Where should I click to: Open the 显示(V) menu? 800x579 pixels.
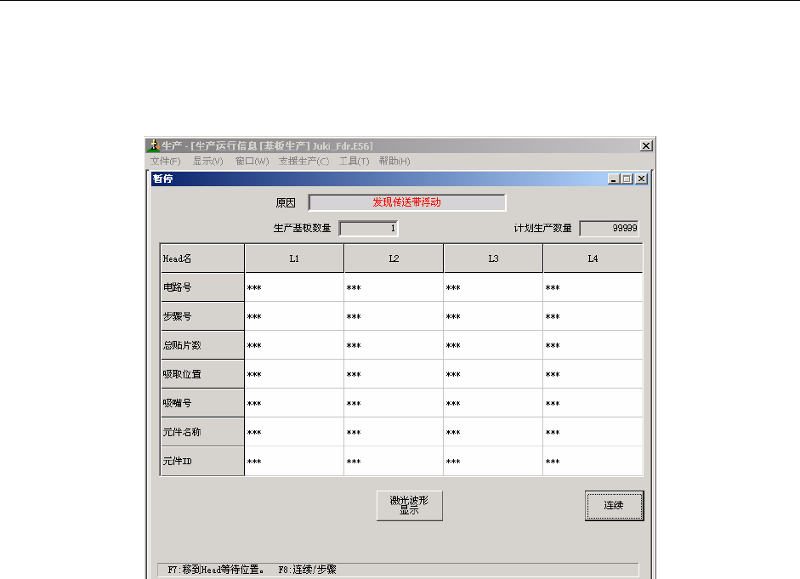(207, 162)
